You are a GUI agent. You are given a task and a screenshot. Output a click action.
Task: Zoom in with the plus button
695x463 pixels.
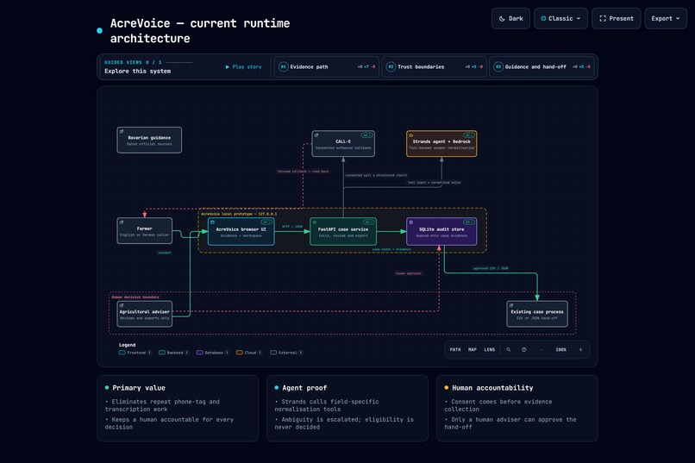[x=580, y=349]
